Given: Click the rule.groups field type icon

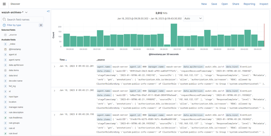Looking at the screenshot, I should (x=5, y=123).
